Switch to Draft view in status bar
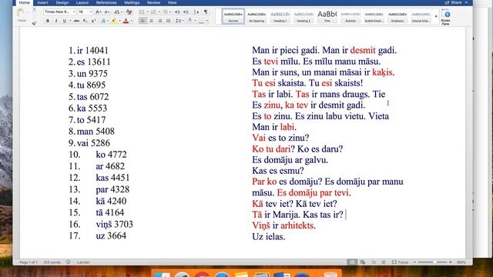493x277 pixels. coord(384,262)
